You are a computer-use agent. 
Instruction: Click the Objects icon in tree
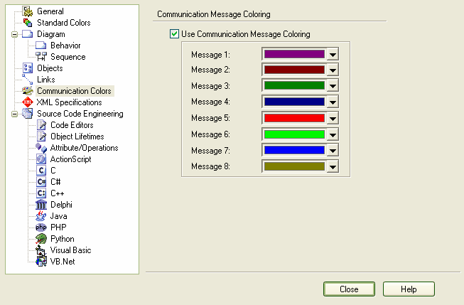[x=28, y=68]
